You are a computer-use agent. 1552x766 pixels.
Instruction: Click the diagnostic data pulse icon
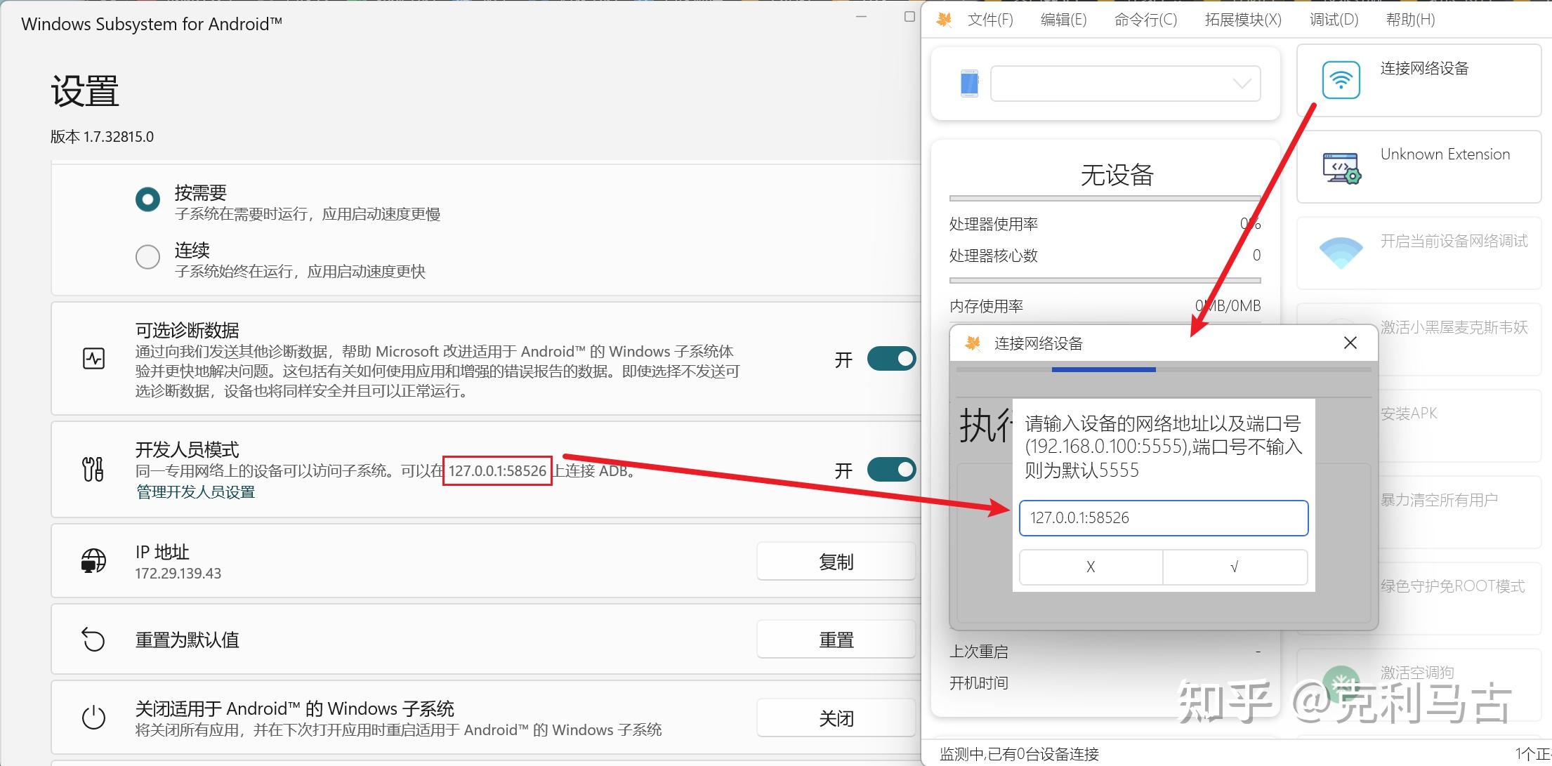point(93,359)
